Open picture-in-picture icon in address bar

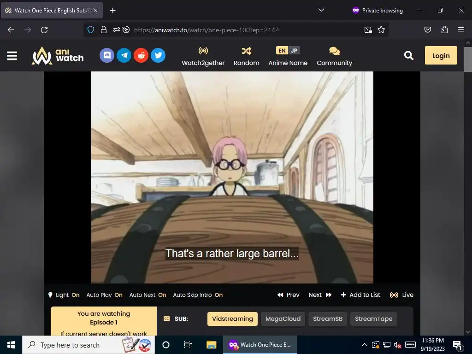tap(368, 30)
